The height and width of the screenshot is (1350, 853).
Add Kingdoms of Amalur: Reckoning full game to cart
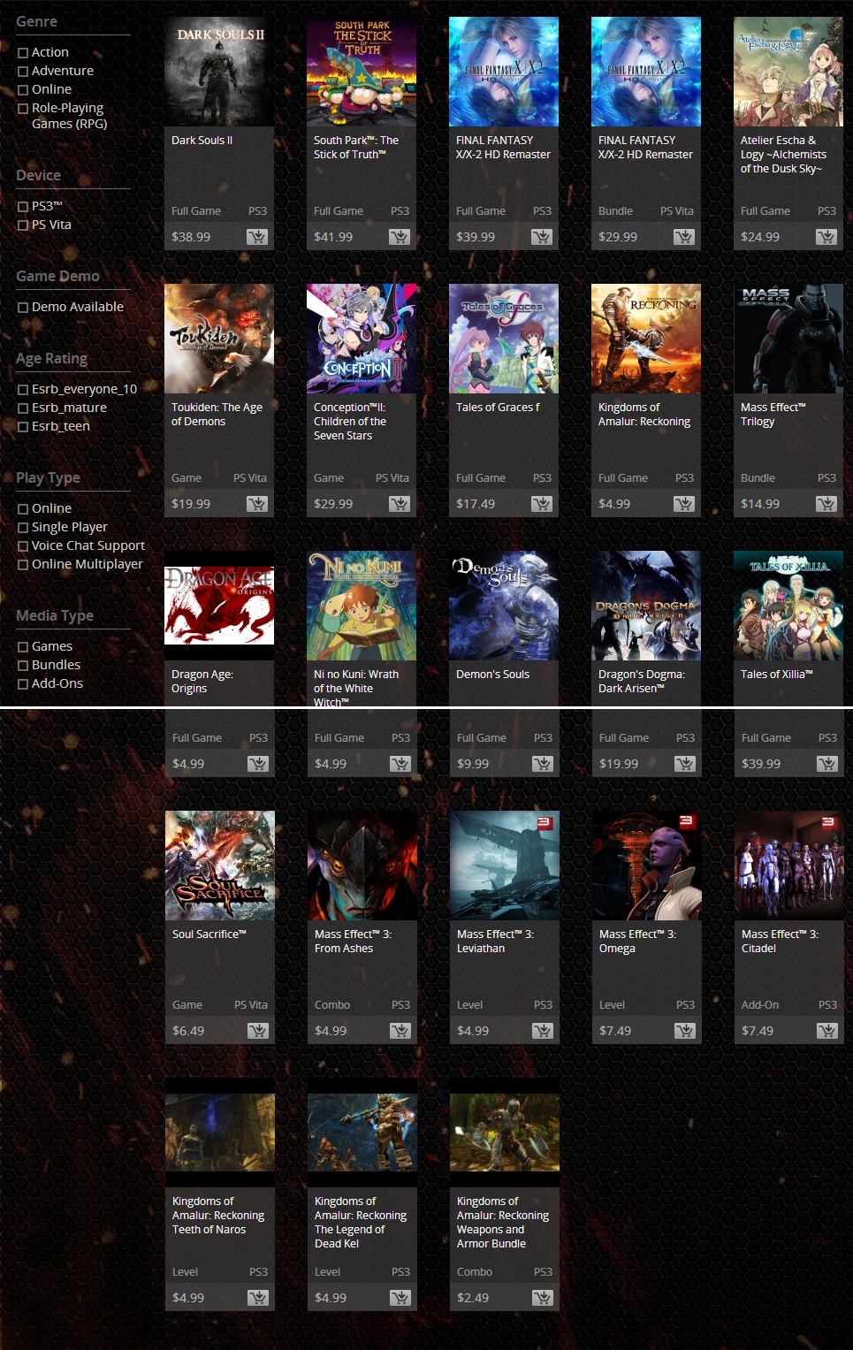click(x=684, y=504)
